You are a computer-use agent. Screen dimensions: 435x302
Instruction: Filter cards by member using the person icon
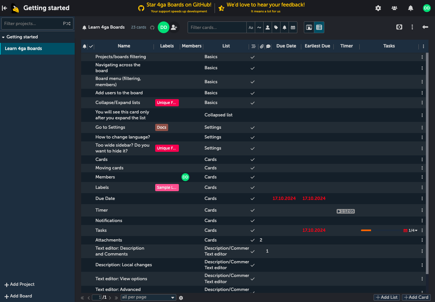click(x=267, y=27)
